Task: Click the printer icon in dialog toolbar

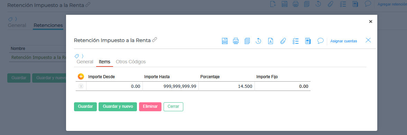Action: pos(236,41)
